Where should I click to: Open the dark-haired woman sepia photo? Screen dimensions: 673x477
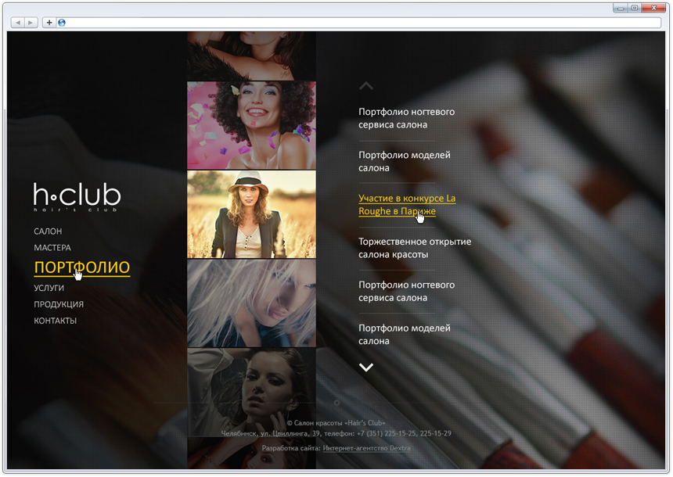click(x=251, y=392)
